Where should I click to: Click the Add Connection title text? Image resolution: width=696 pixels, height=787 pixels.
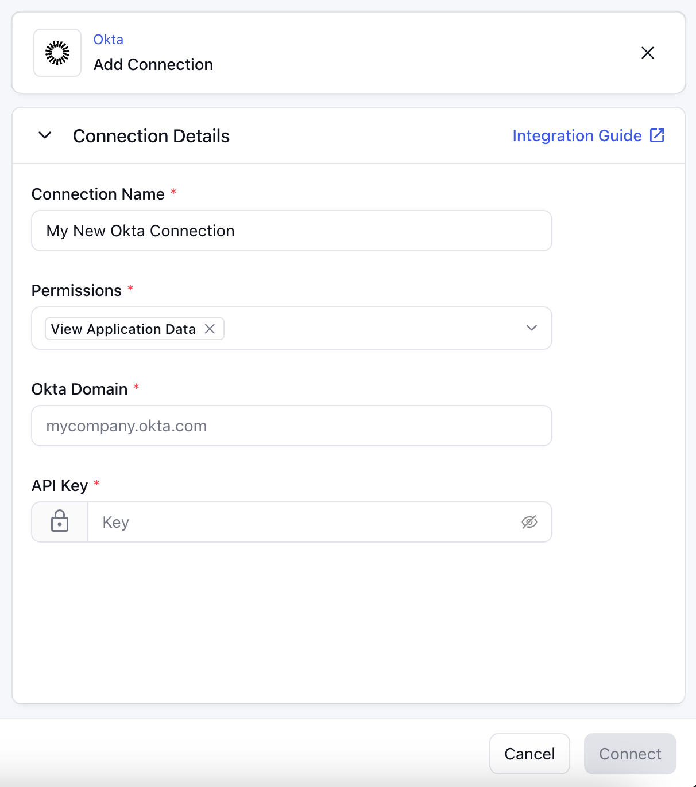(153, 64)
